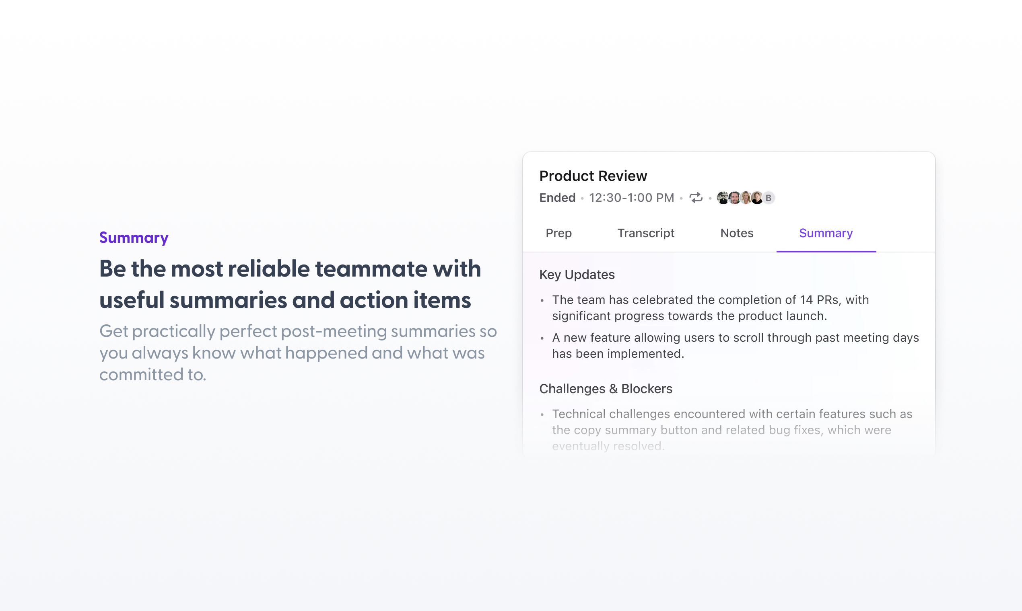1022x611 pixels.
Task: Click the smiling bearded man's avatar
Action: [734, 198]
